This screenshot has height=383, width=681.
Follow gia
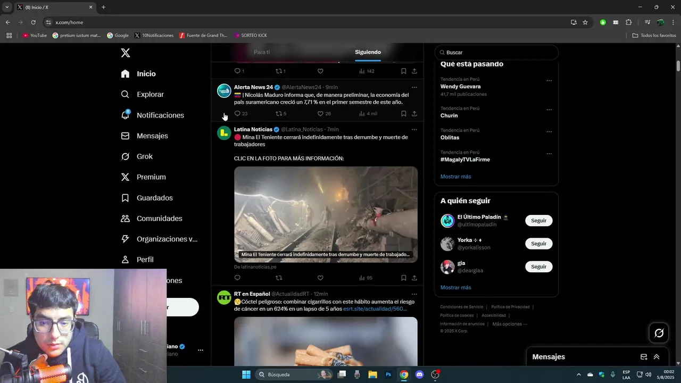point(538,267)
